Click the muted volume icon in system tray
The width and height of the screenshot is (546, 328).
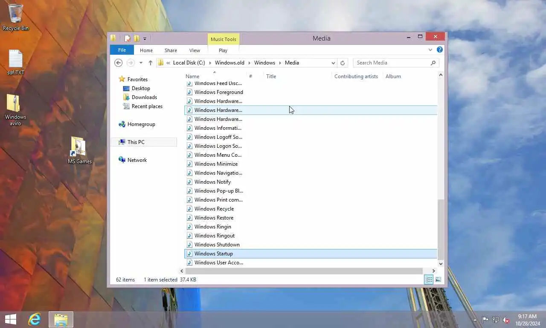click(506, 320)
